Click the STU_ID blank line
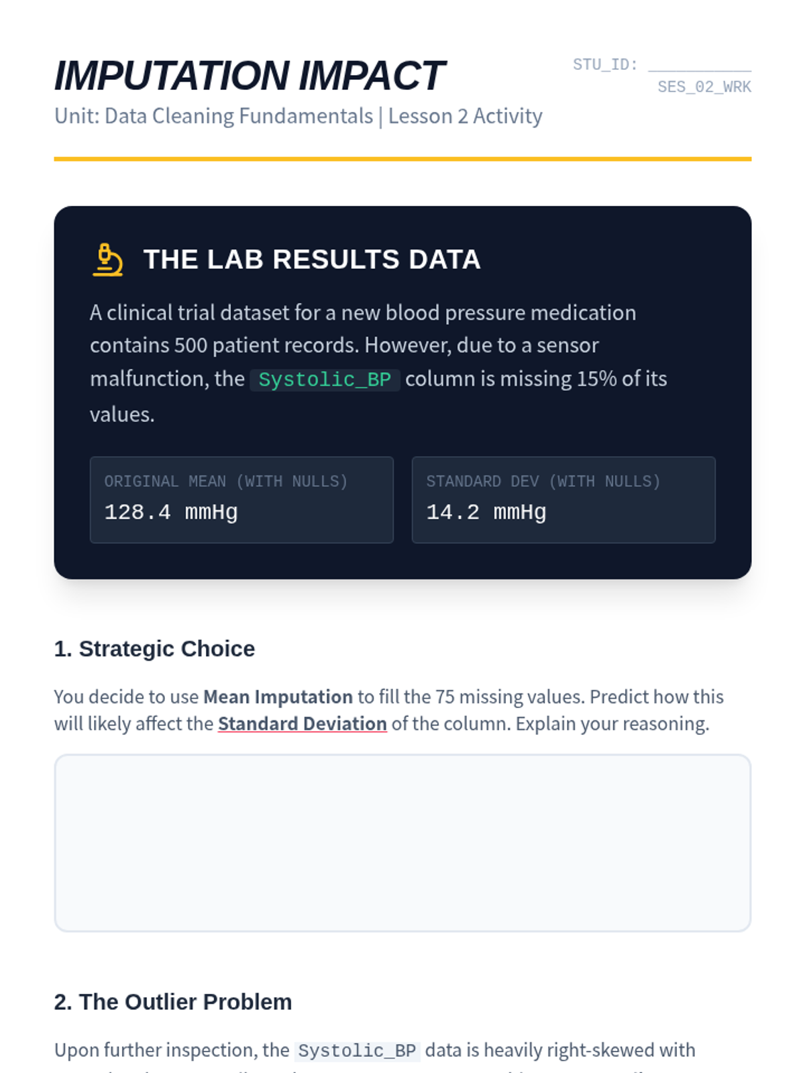Screen dimensions: 805x1073 (699, 65)
